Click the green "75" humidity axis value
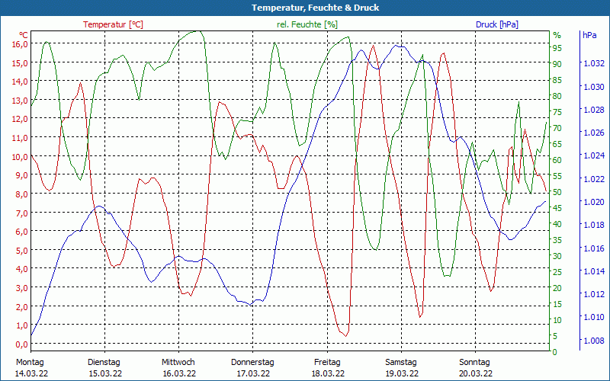The width and height of the screenshot is (610, 381). (x=557, y=112)
